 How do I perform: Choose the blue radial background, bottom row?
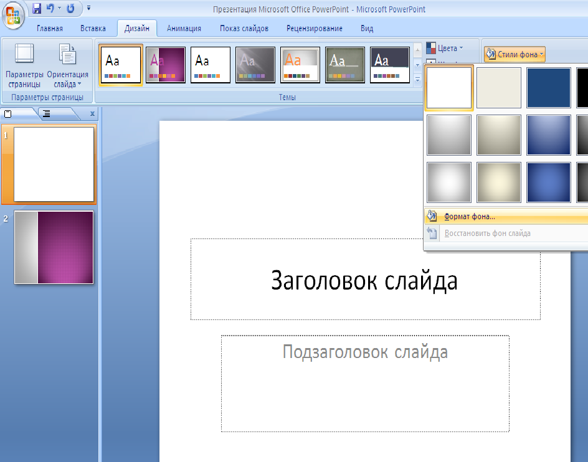click(x=549, y=182)
